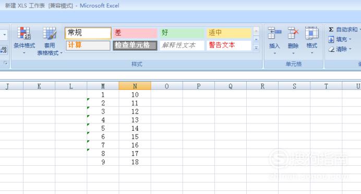Viewport: 361px width, 194px height.
Task: Select the cell containing 11 in column N
Action: (135, 102)
